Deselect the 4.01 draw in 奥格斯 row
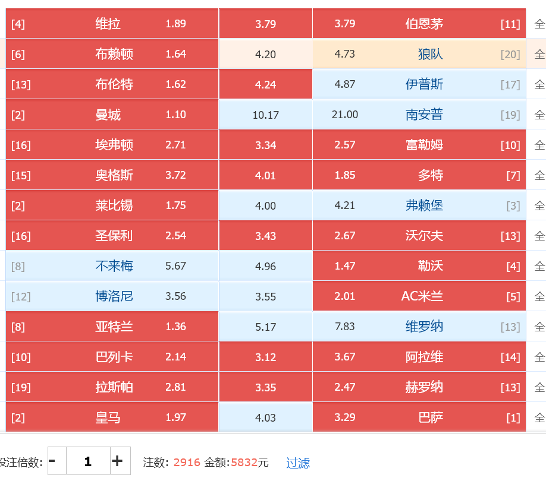 tap(266, 175)
